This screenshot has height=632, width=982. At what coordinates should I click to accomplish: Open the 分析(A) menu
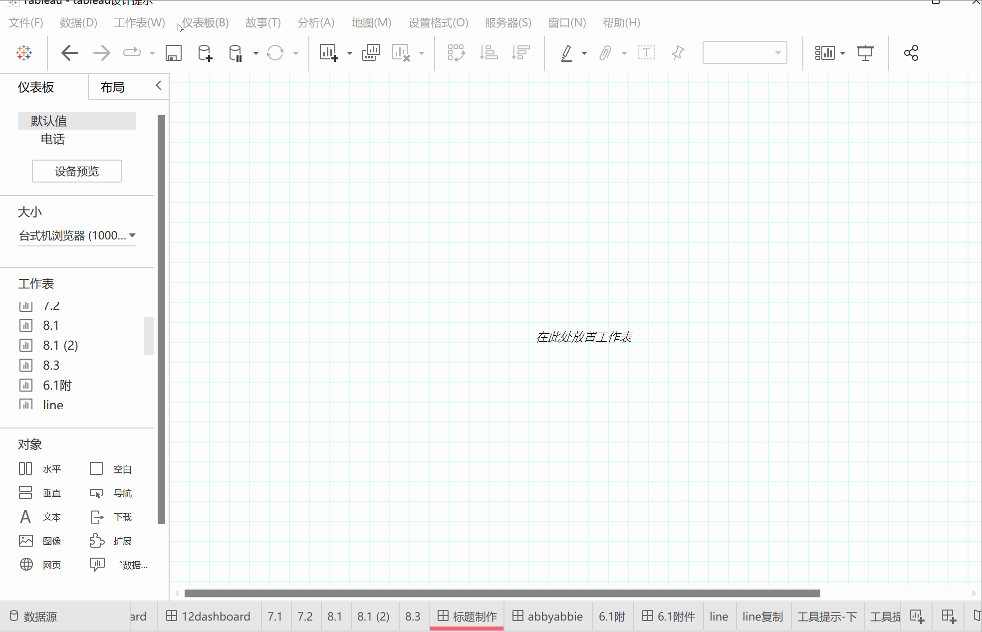(315, 23)
